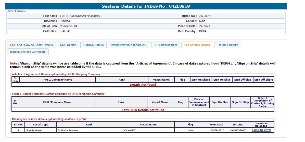305x142 pixels.
Task: Select the Rating [Watch Keeping/AB] tab
Action: [129, 45]
